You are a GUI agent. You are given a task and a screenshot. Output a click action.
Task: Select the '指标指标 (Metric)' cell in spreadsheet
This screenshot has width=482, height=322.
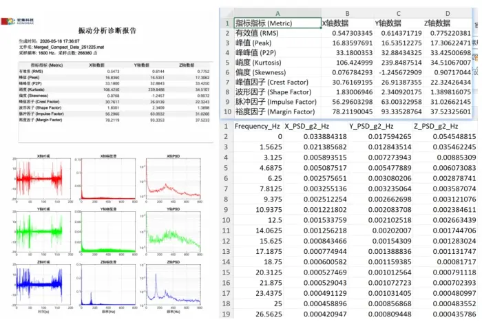point(277,23)
